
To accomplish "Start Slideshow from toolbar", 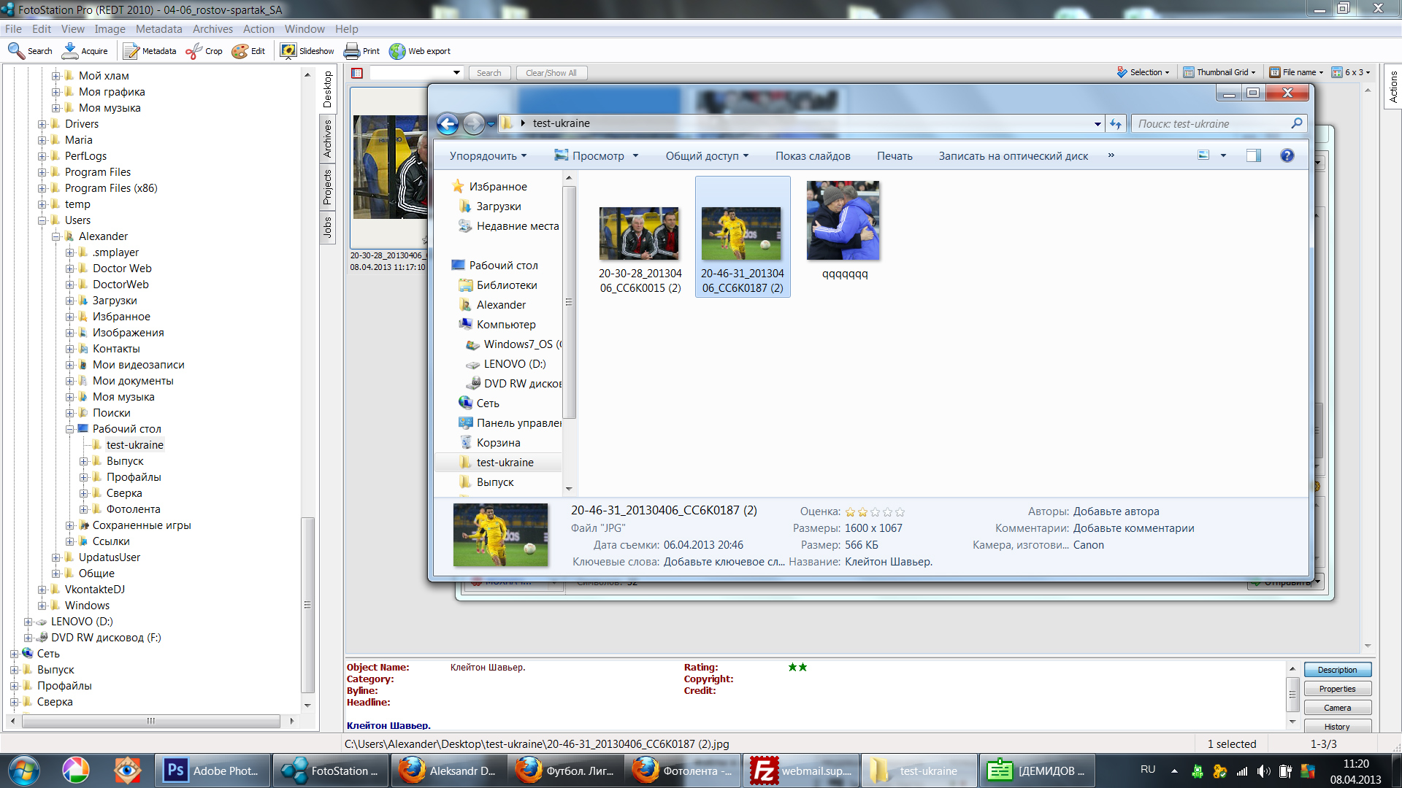I will 288,50.
